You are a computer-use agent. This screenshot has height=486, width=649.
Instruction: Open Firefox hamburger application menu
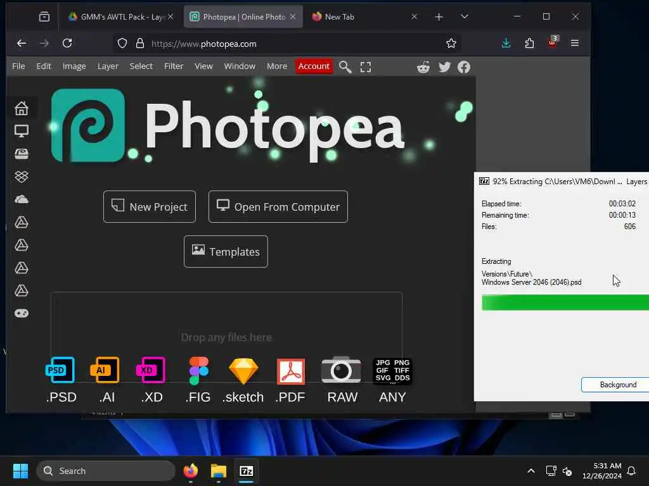[574, 43]
